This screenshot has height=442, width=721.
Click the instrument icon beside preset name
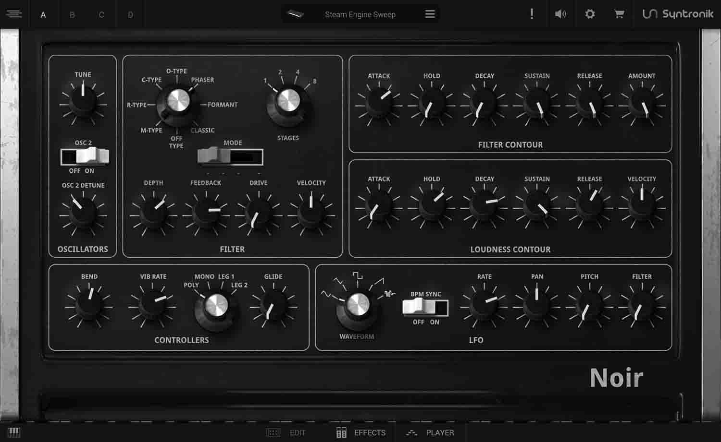click(295, 14)
